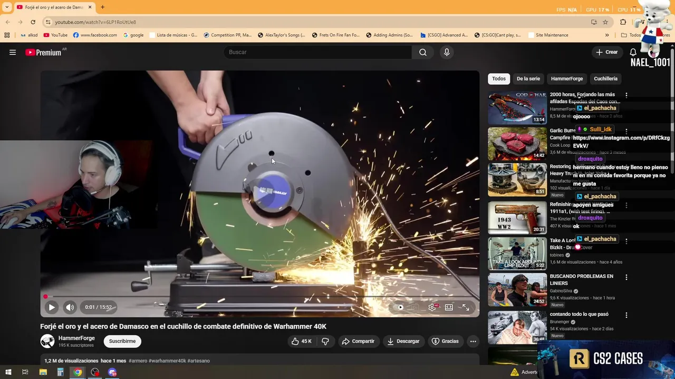Open the Garlic Butter steak video thumbnail
The height and width of the screenshot is (379, 675).
tap(517, 144)
